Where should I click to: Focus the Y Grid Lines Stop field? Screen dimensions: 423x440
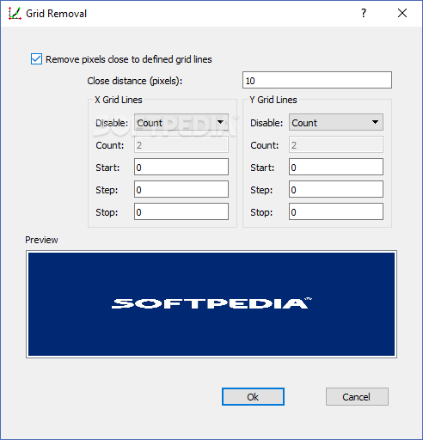336,211
